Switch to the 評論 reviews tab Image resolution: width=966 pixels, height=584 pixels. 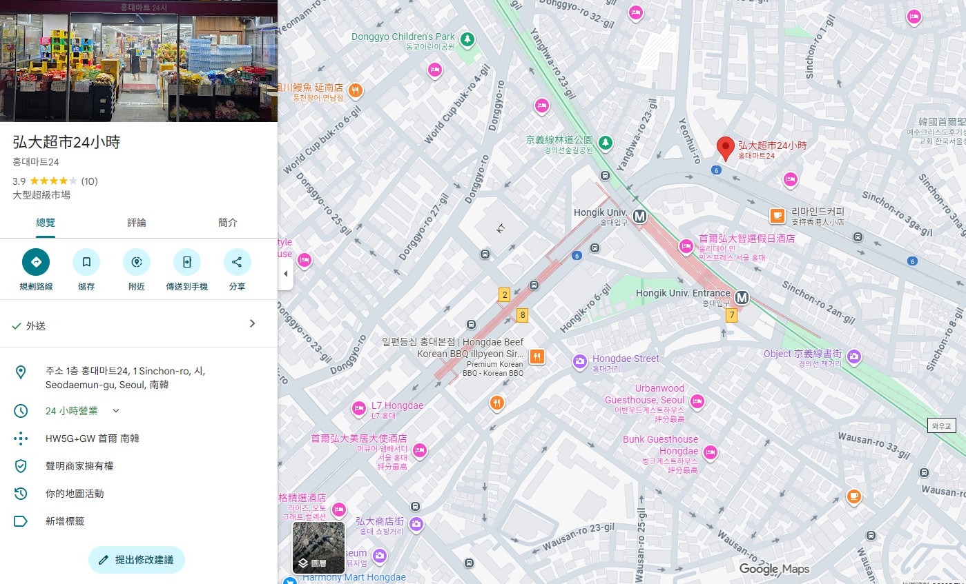[137, 223]
